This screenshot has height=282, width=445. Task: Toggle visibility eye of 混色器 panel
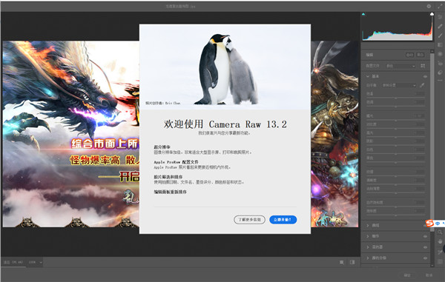click(426, 247)
